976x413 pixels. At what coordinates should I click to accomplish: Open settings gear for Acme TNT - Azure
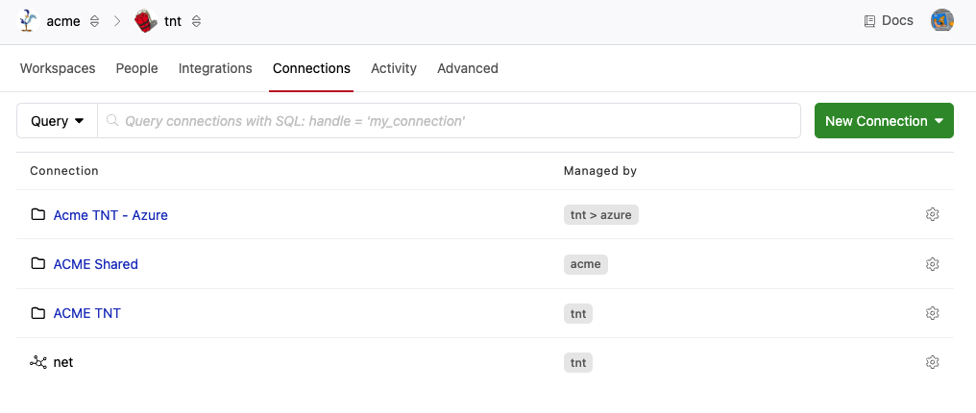click(x=932, y=215)
